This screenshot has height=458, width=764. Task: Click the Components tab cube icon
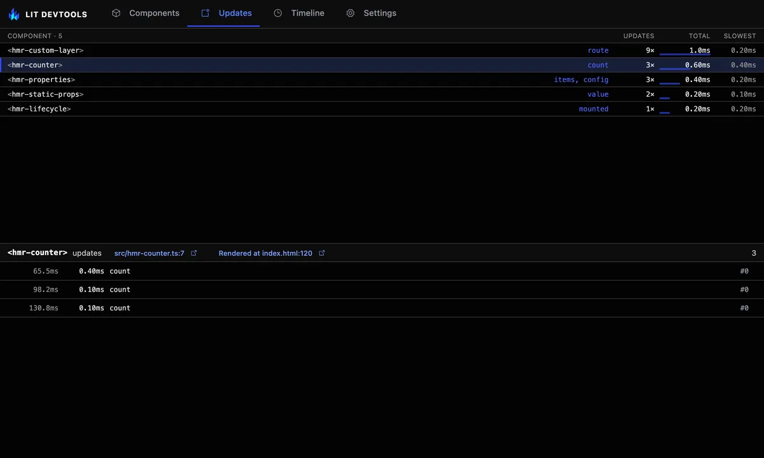(116, 13)
